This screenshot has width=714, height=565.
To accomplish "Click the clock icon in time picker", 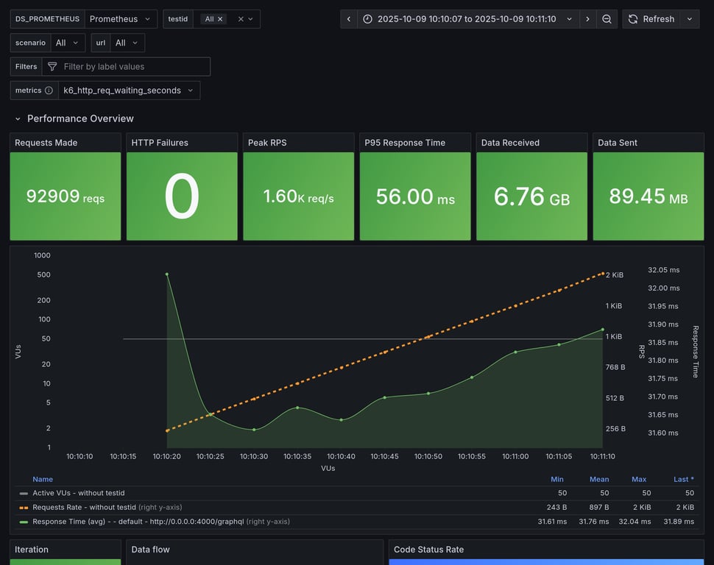I will (x=367, y=19).
